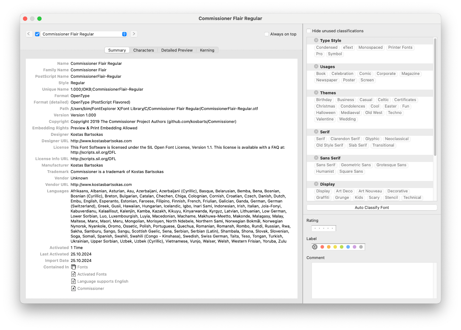Toggle the Clarendon Serif tag
Image resolution: width=461 pixels, height=330 pixels.
click(345, 139)
